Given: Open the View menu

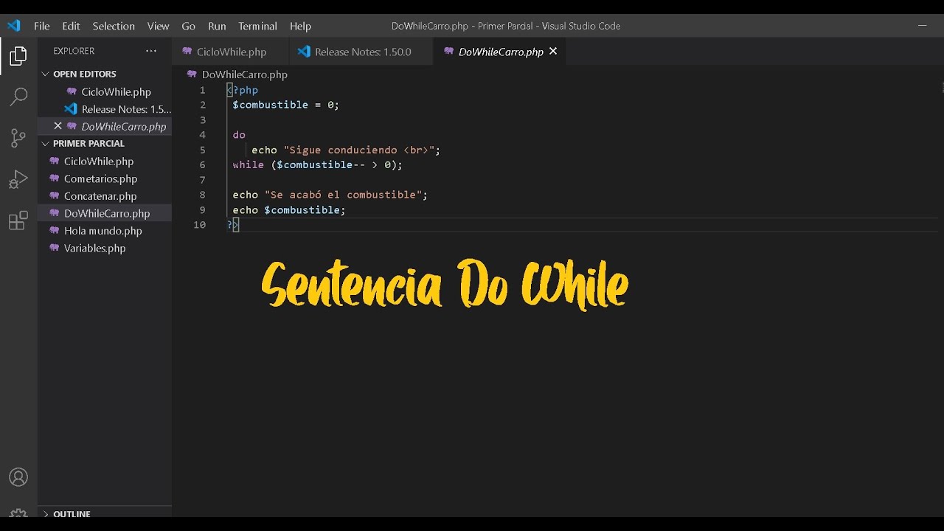Looking at the screenshot, I should pos(158,26).
